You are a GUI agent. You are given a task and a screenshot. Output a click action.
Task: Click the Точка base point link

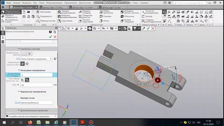click(x=17, y=103)
